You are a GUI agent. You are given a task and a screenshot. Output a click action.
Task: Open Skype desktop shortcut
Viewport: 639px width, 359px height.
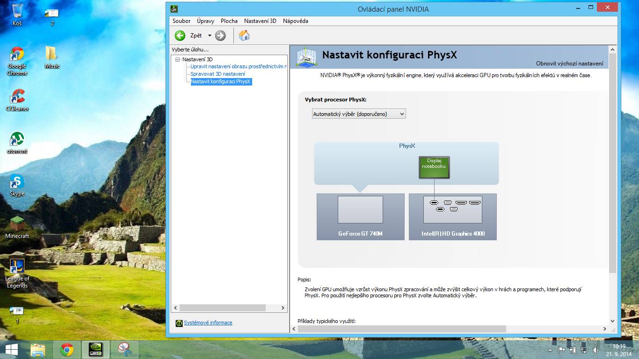click(17, 185)
